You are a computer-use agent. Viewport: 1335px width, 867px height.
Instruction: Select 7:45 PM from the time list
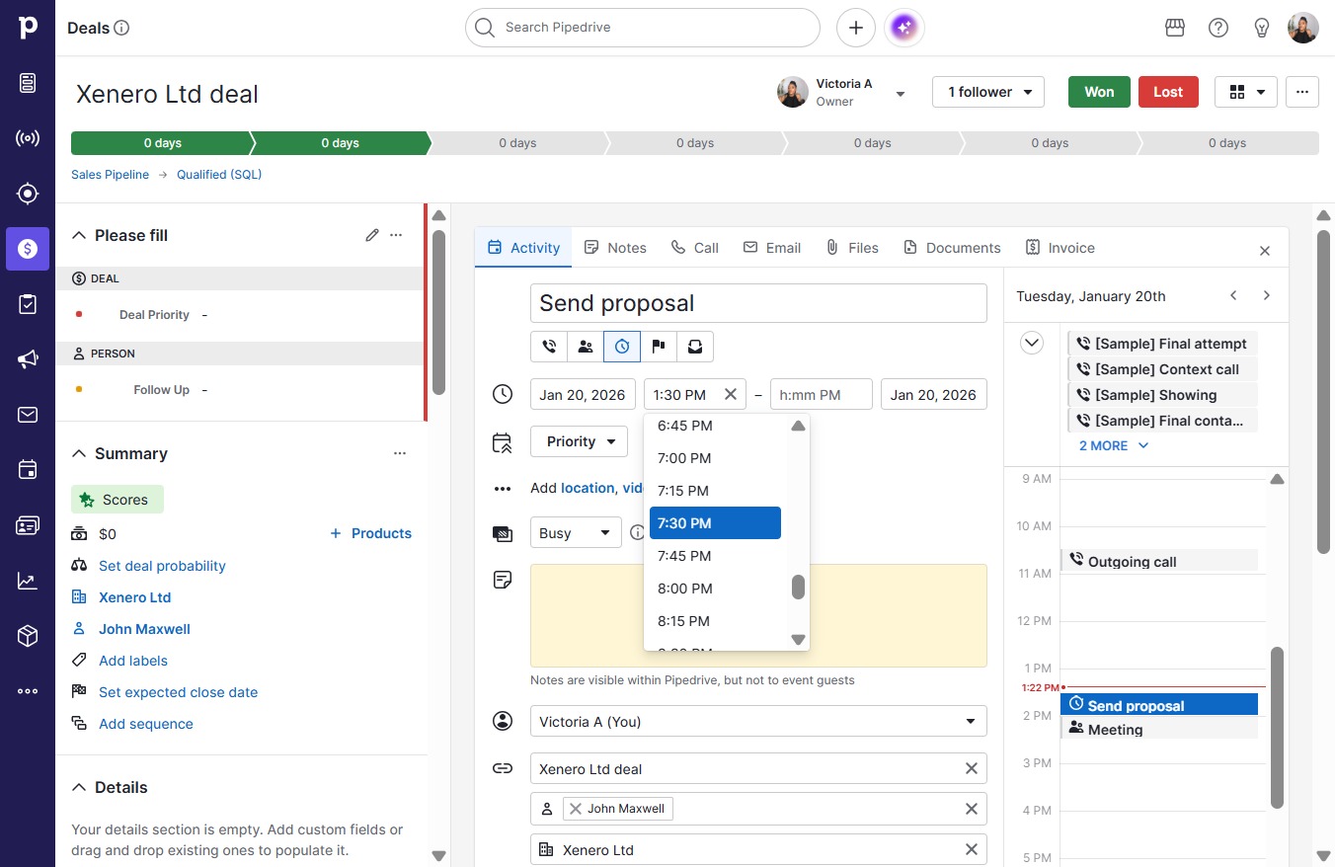(x=715, y=556)
